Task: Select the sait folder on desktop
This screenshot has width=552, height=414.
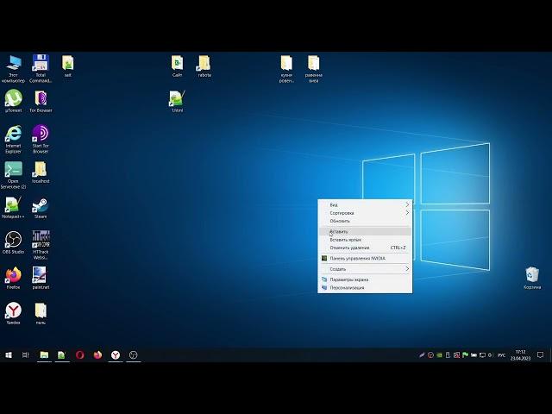Action: tap(68, 66)
